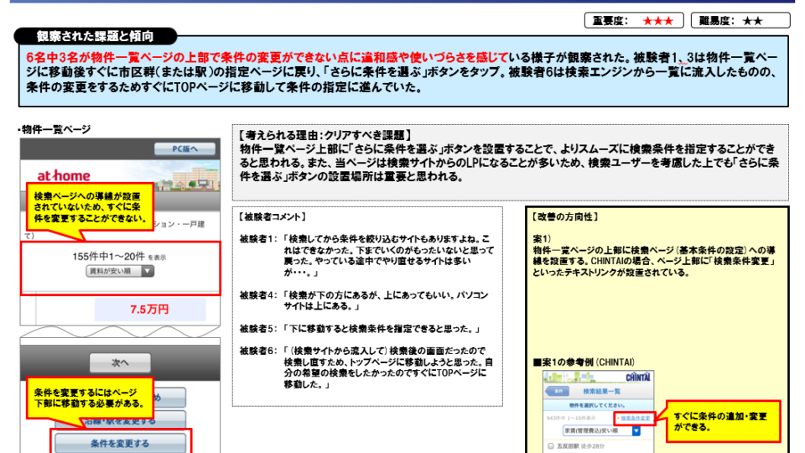Click the ■案1の参考例 (CHINTAI) caption

[584, 362]
